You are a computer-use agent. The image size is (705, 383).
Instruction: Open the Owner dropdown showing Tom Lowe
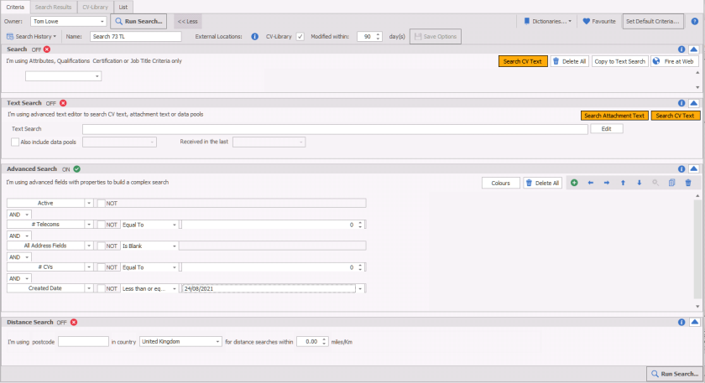[x=102, y=20]
